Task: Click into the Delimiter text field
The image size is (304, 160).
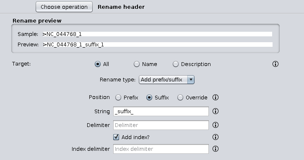Action: point(161,125)
